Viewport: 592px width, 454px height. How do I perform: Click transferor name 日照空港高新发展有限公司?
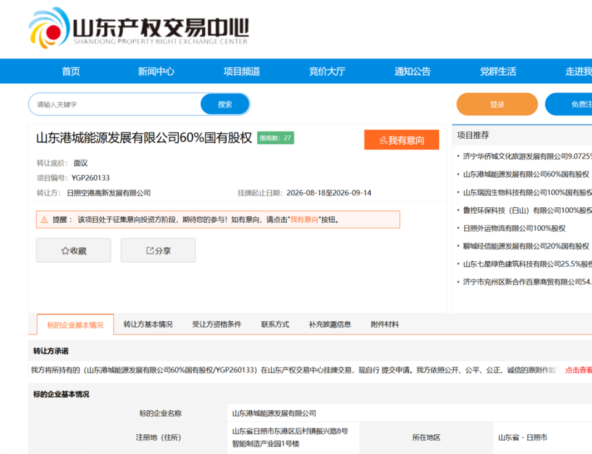(x=109, y=193)
